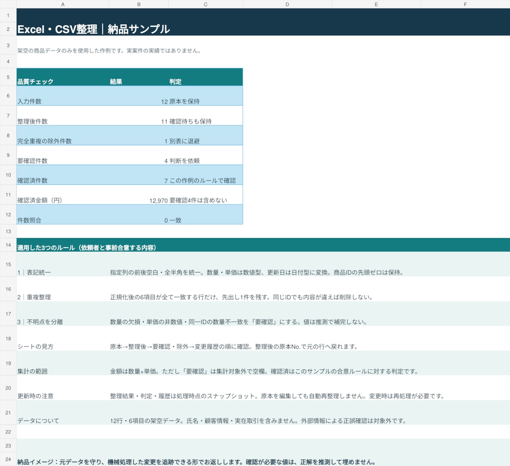This screenshot has height=466, width=510.
Task: Select row 1 header
Action: (x=8, y=15)
